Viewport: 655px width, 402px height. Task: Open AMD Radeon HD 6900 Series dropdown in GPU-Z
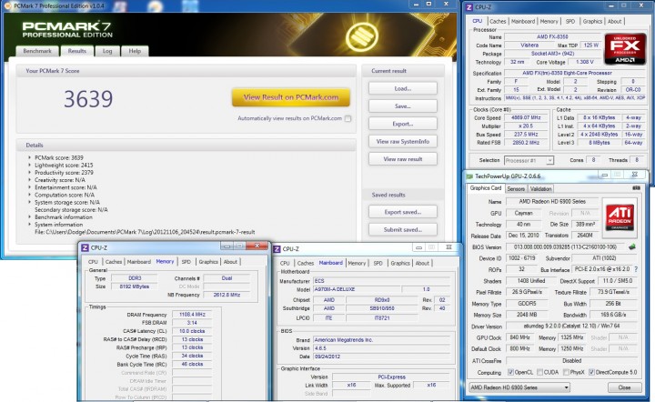point(519,387)
